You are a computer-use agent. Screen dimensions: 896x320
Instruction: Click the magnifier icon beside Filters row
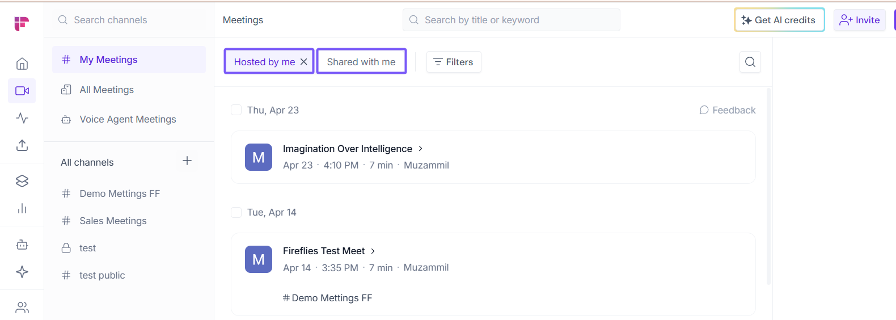click(x=750, y=62)
